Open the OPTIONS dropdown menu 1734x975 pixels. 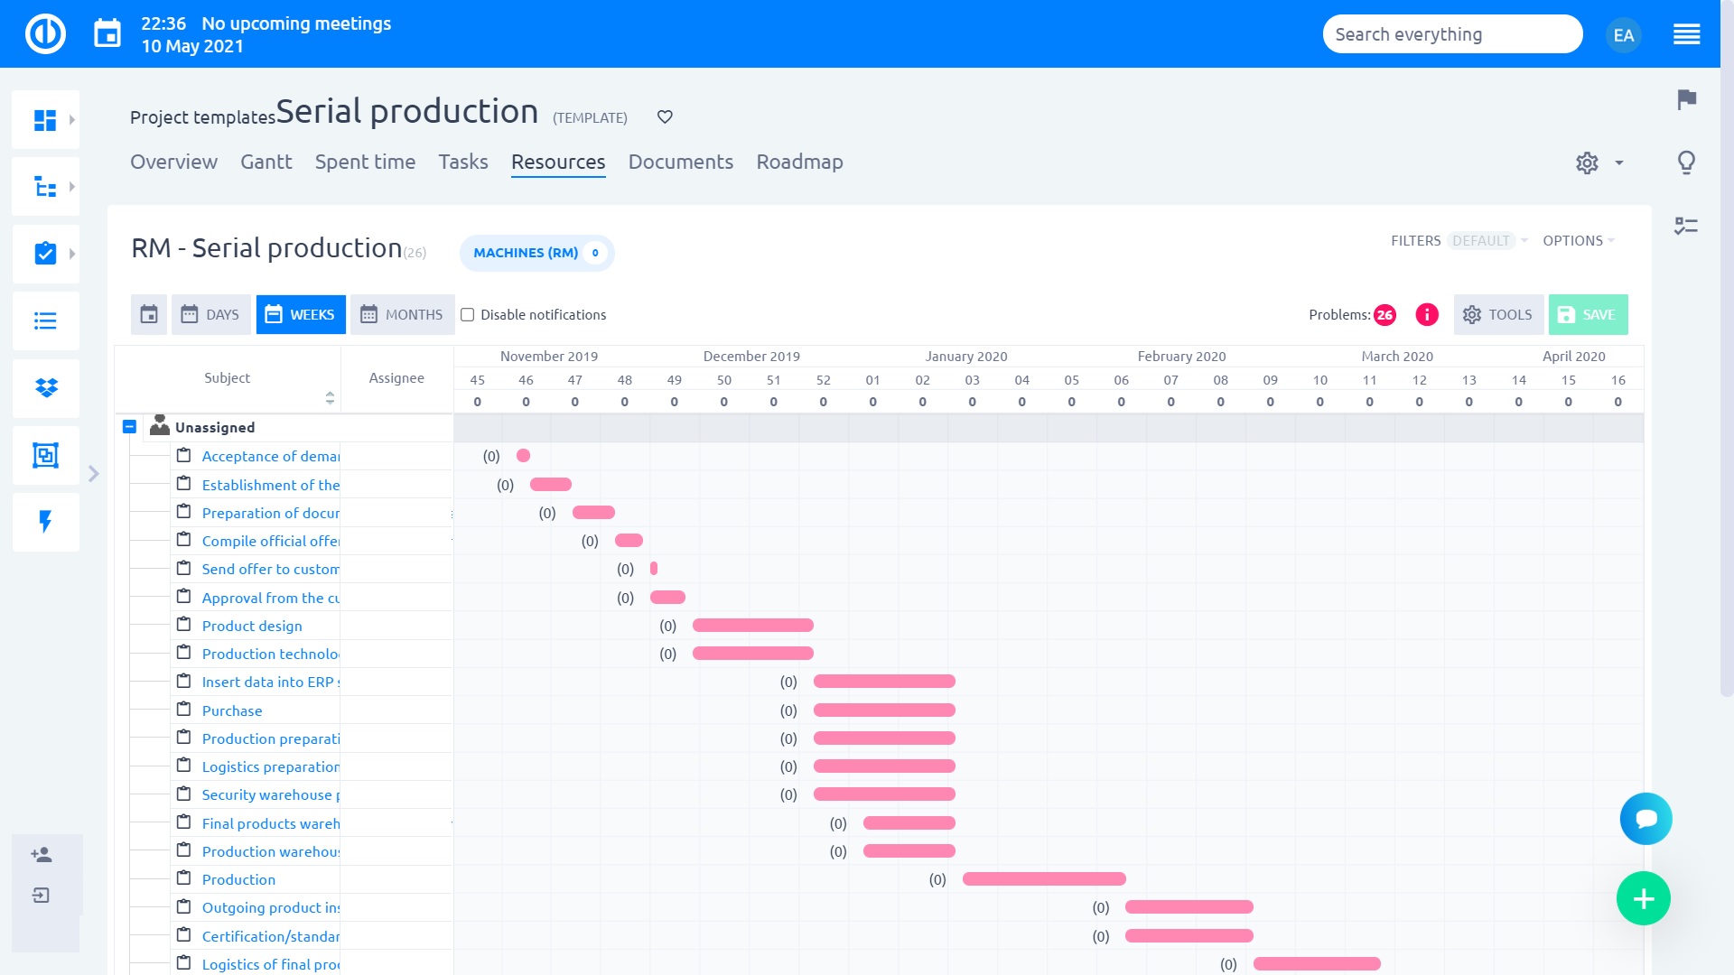1580,240
